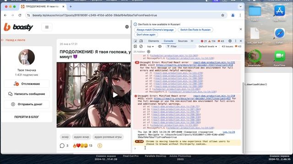Bookmark this page with the star icon

coord(222,15)
